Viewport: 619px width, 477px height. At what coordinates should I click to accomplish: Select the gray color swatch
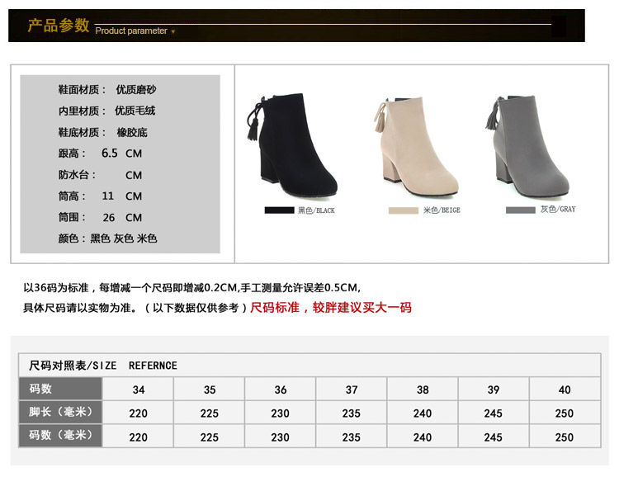click(x=521, y=210)
